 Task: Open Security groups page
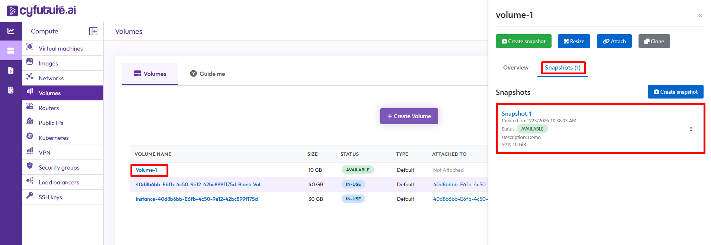pyautogui.click(x=59, y=167)
